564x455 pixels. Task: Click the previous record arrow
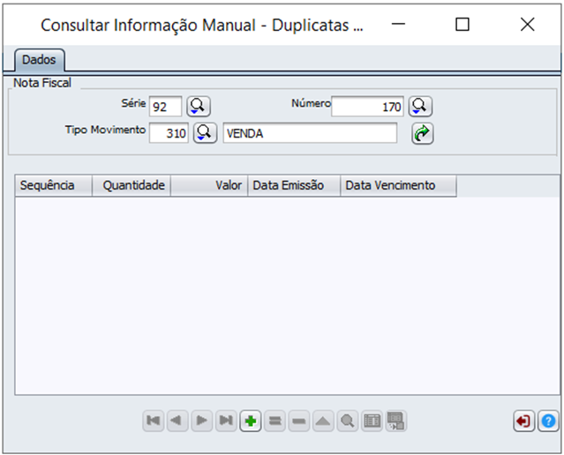click(177, 421)
